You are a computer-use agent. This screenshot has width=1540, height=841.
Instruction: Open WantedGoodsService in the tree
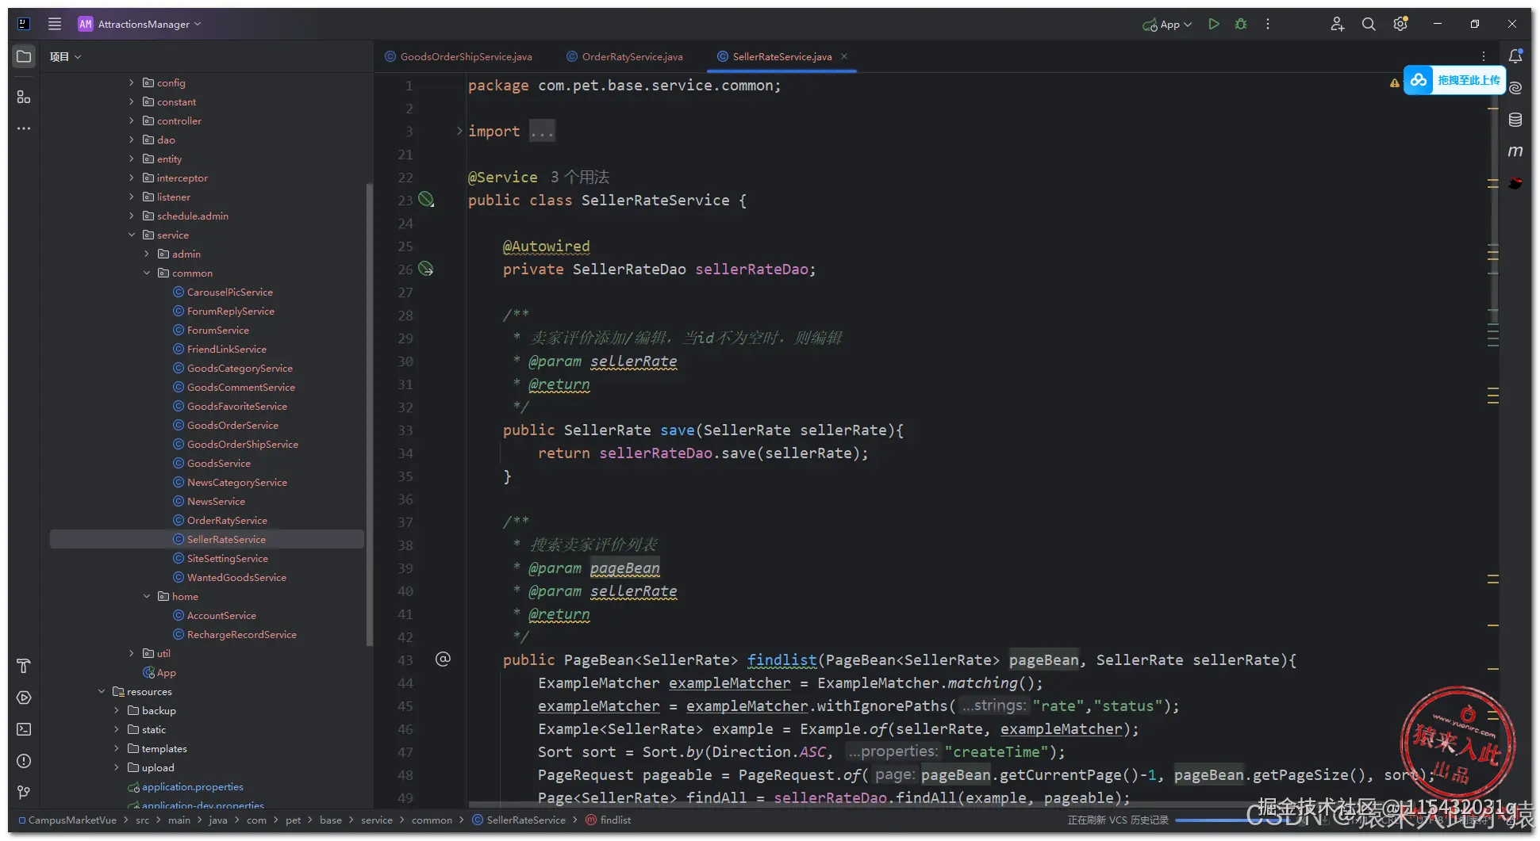[229, 577]
